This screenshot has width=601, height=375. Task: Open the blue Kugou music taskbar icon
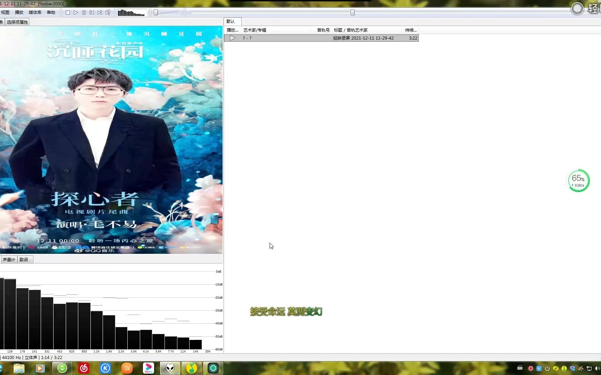pos(105,368)
